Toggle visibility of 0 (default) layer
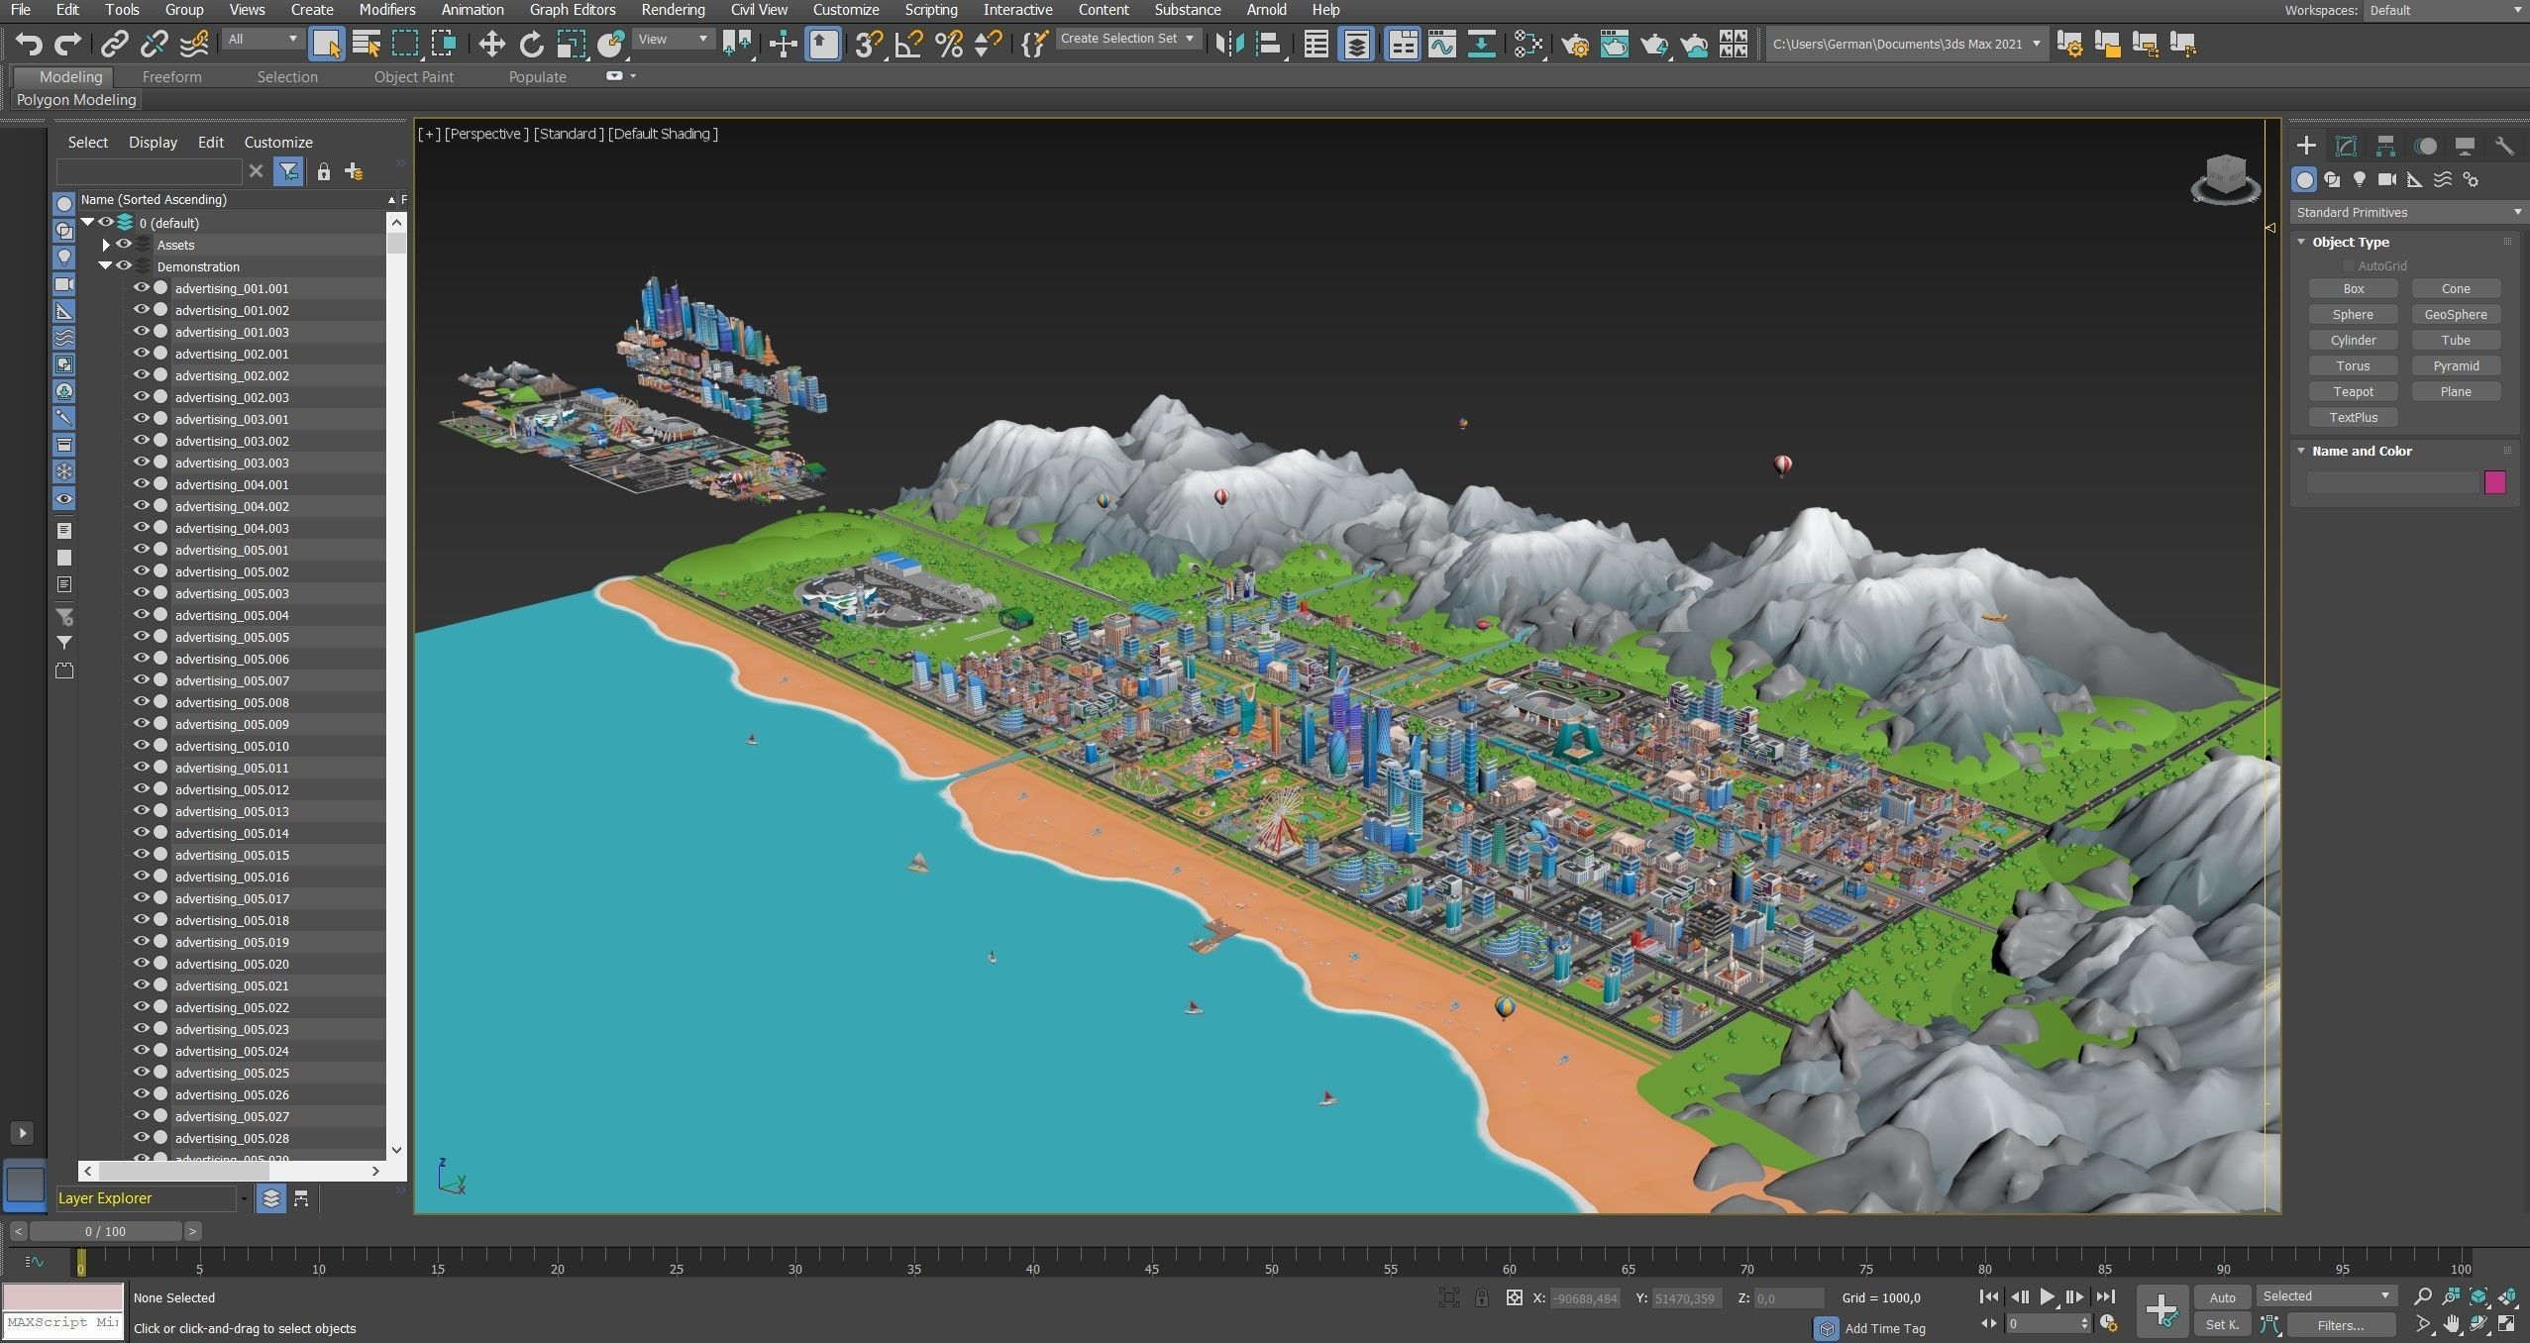2530x1343 pixels. (105, 223)
